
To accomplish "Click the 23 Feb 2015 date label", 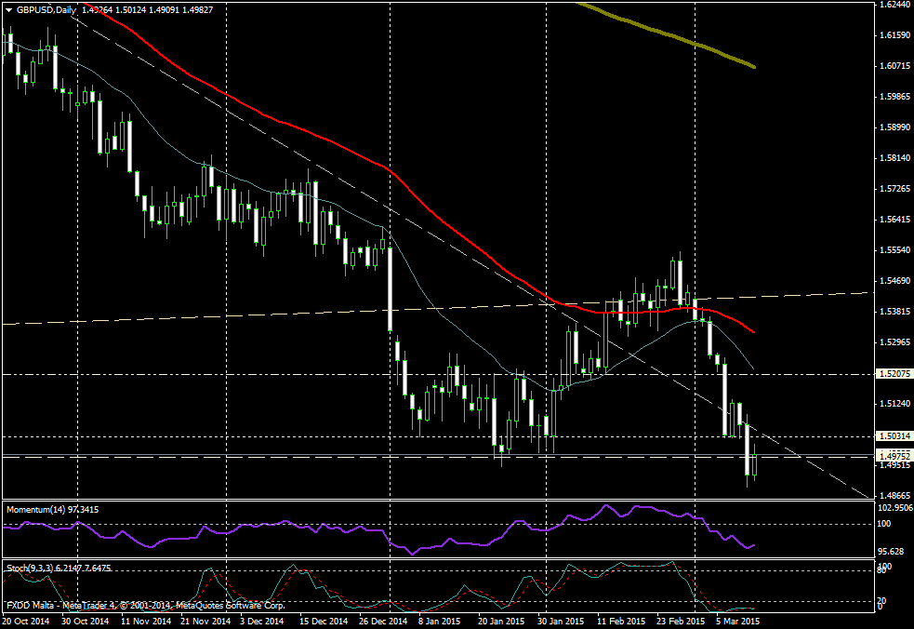I will click(680, 620).
